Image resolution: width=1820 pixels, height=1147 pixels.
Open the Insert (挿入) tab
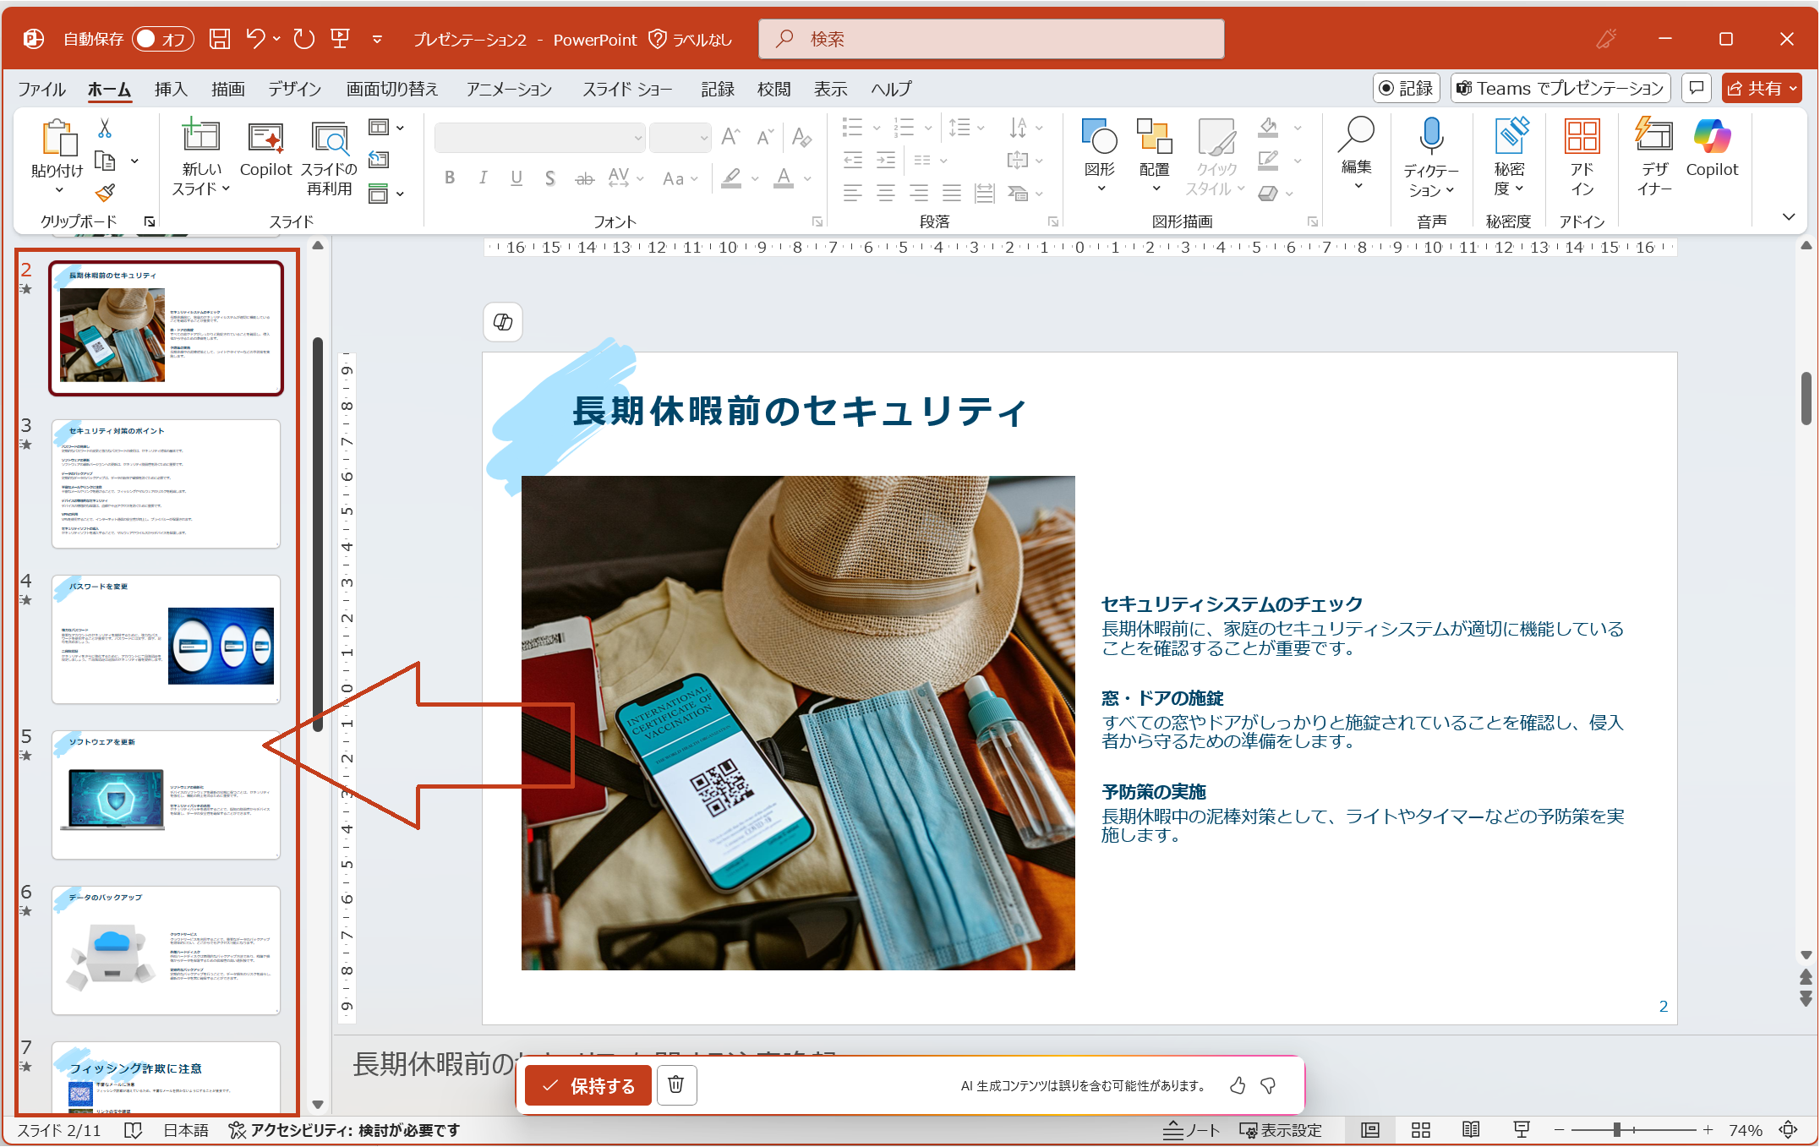pos(171,89)
